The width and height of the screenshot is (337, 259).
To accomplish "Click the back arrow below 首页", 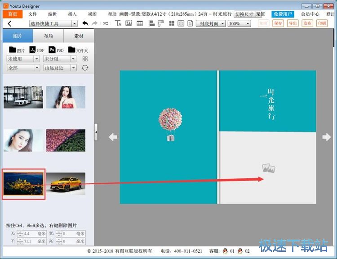I will coord(10,23).
